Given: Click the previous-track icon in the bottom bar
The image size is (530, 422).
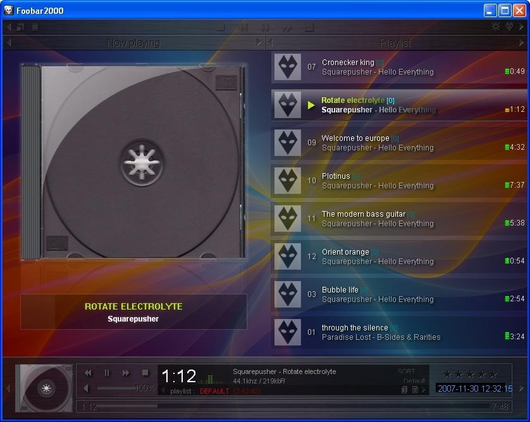Looking at the screenshot, I should click(87, 372).
